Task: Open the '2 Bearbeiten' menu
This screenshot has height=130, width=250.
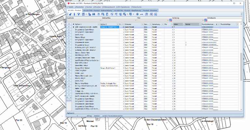Action: [79, 7]
